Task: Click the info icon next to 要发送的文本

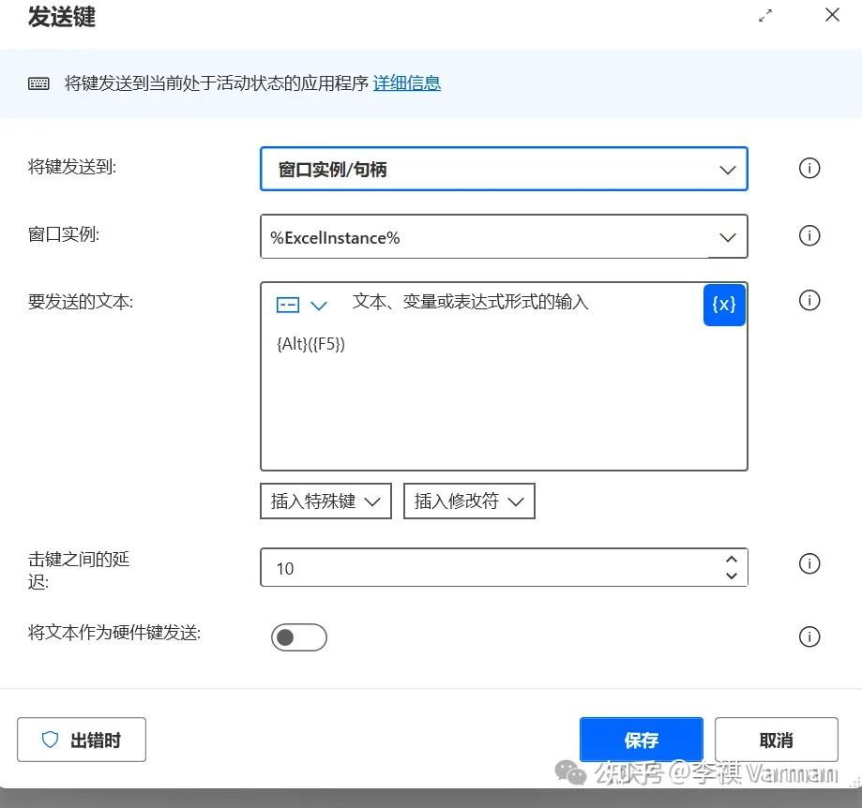Action: (809, 300)
